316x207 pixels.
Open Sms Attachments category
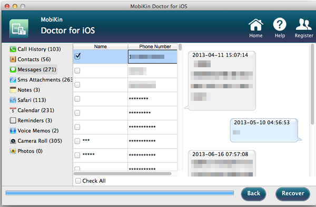tap(45, 80)
